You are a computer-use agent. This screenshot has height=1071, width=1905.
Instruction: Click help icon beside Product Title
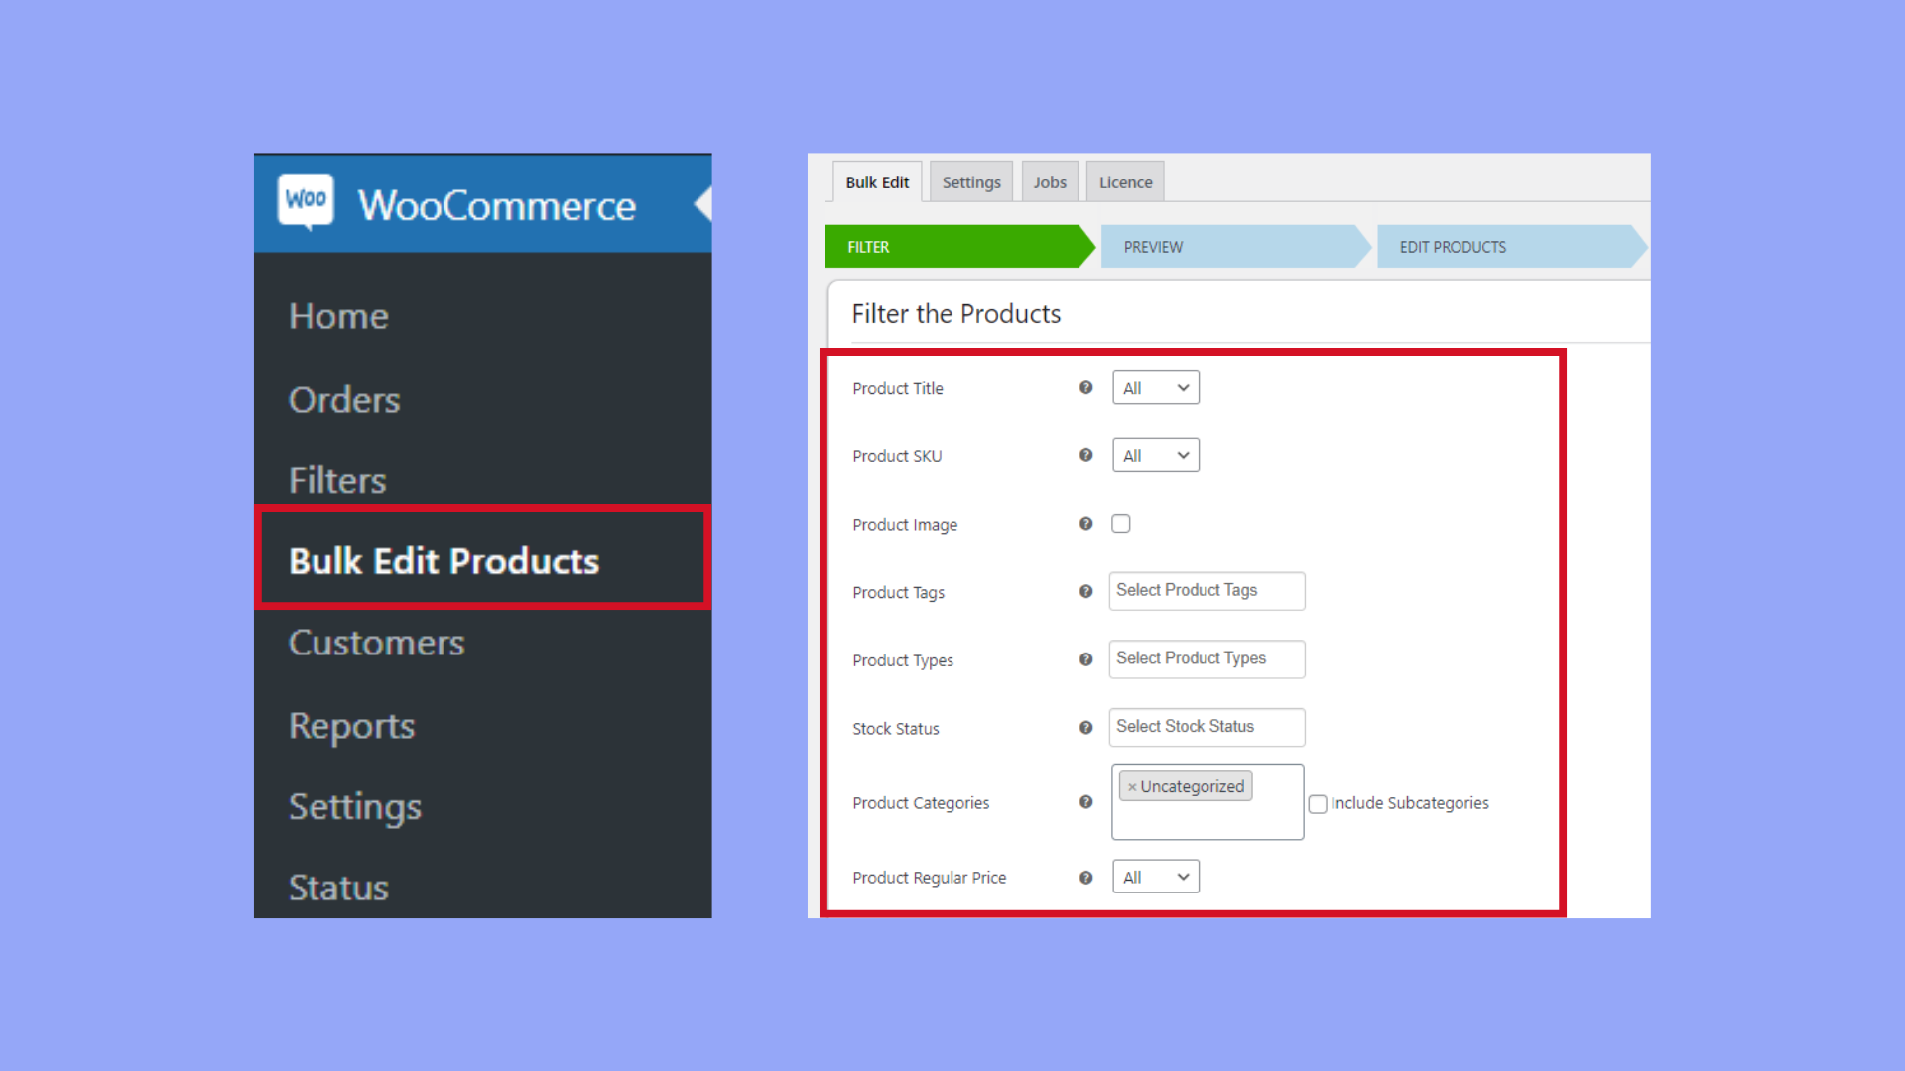coord(1085,388)
